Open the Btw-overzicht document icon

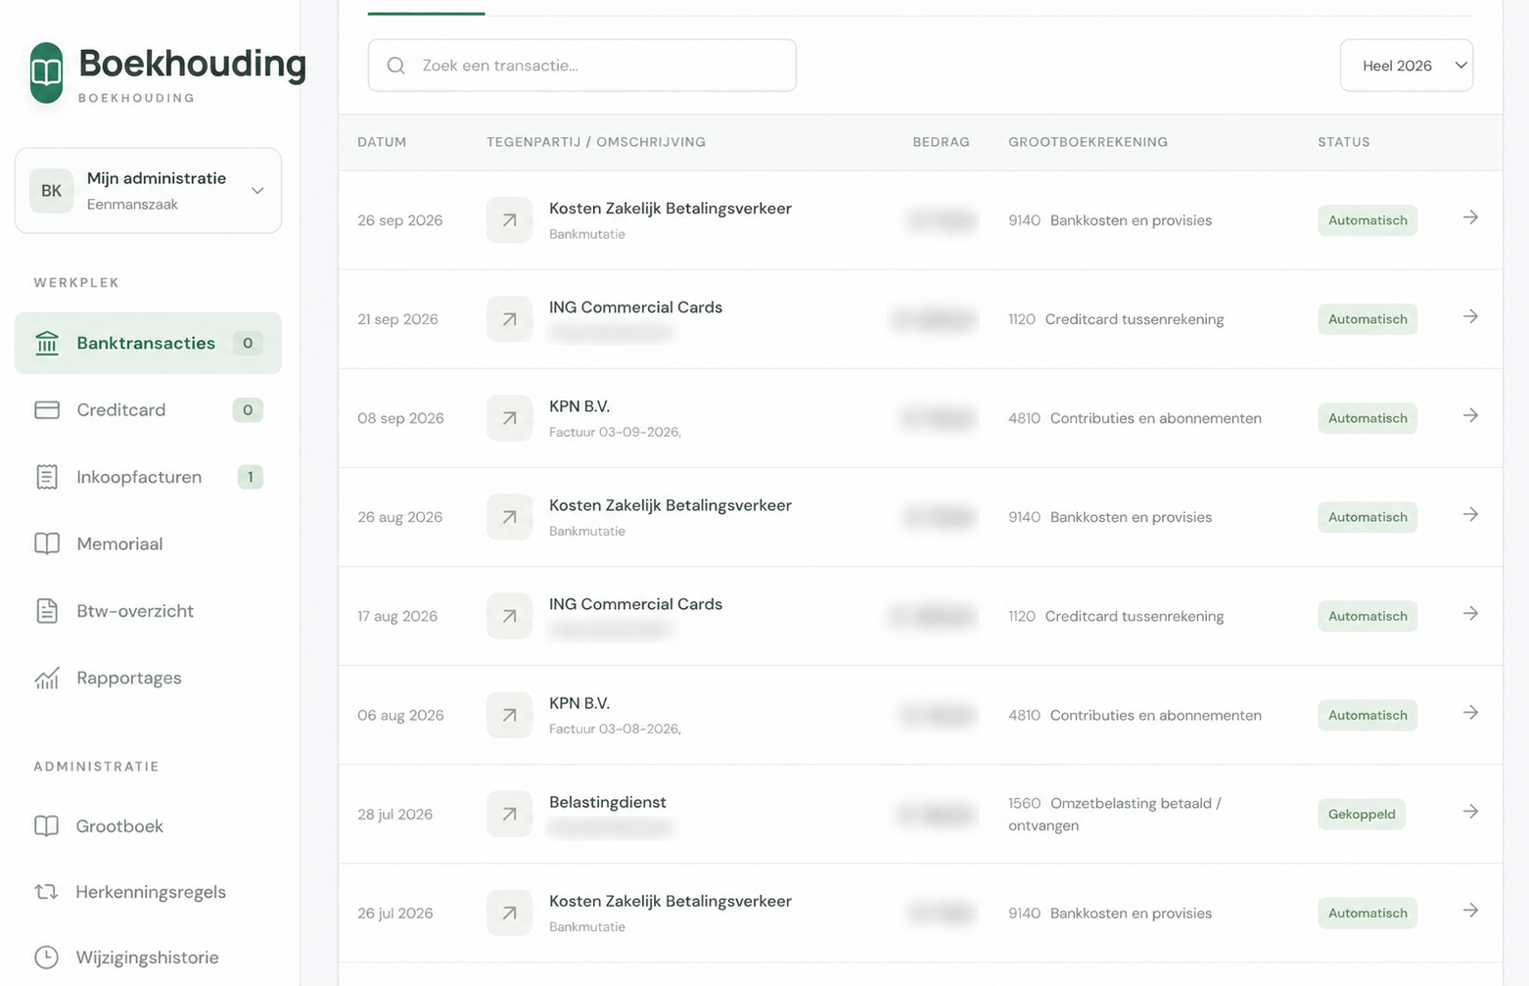(x=47, y=611)
